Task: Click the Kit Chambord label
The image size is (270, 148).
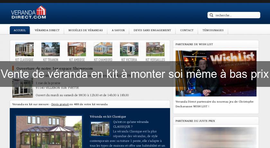Action: point(103,60)
